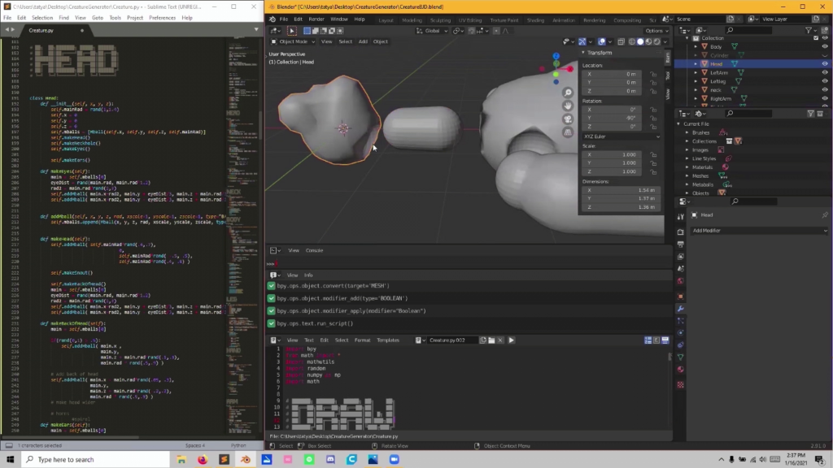This screenshot has height=468, width=833.
Task: Toggle viewport overlays button
Action: (601, 41)
